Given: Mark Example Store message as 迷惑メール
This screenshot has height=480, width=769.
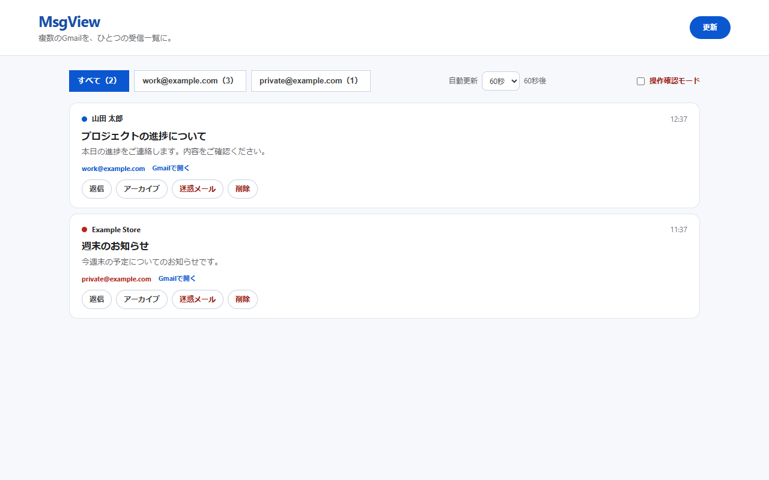Looking at the screenshot, I should (x=198, y=299).
